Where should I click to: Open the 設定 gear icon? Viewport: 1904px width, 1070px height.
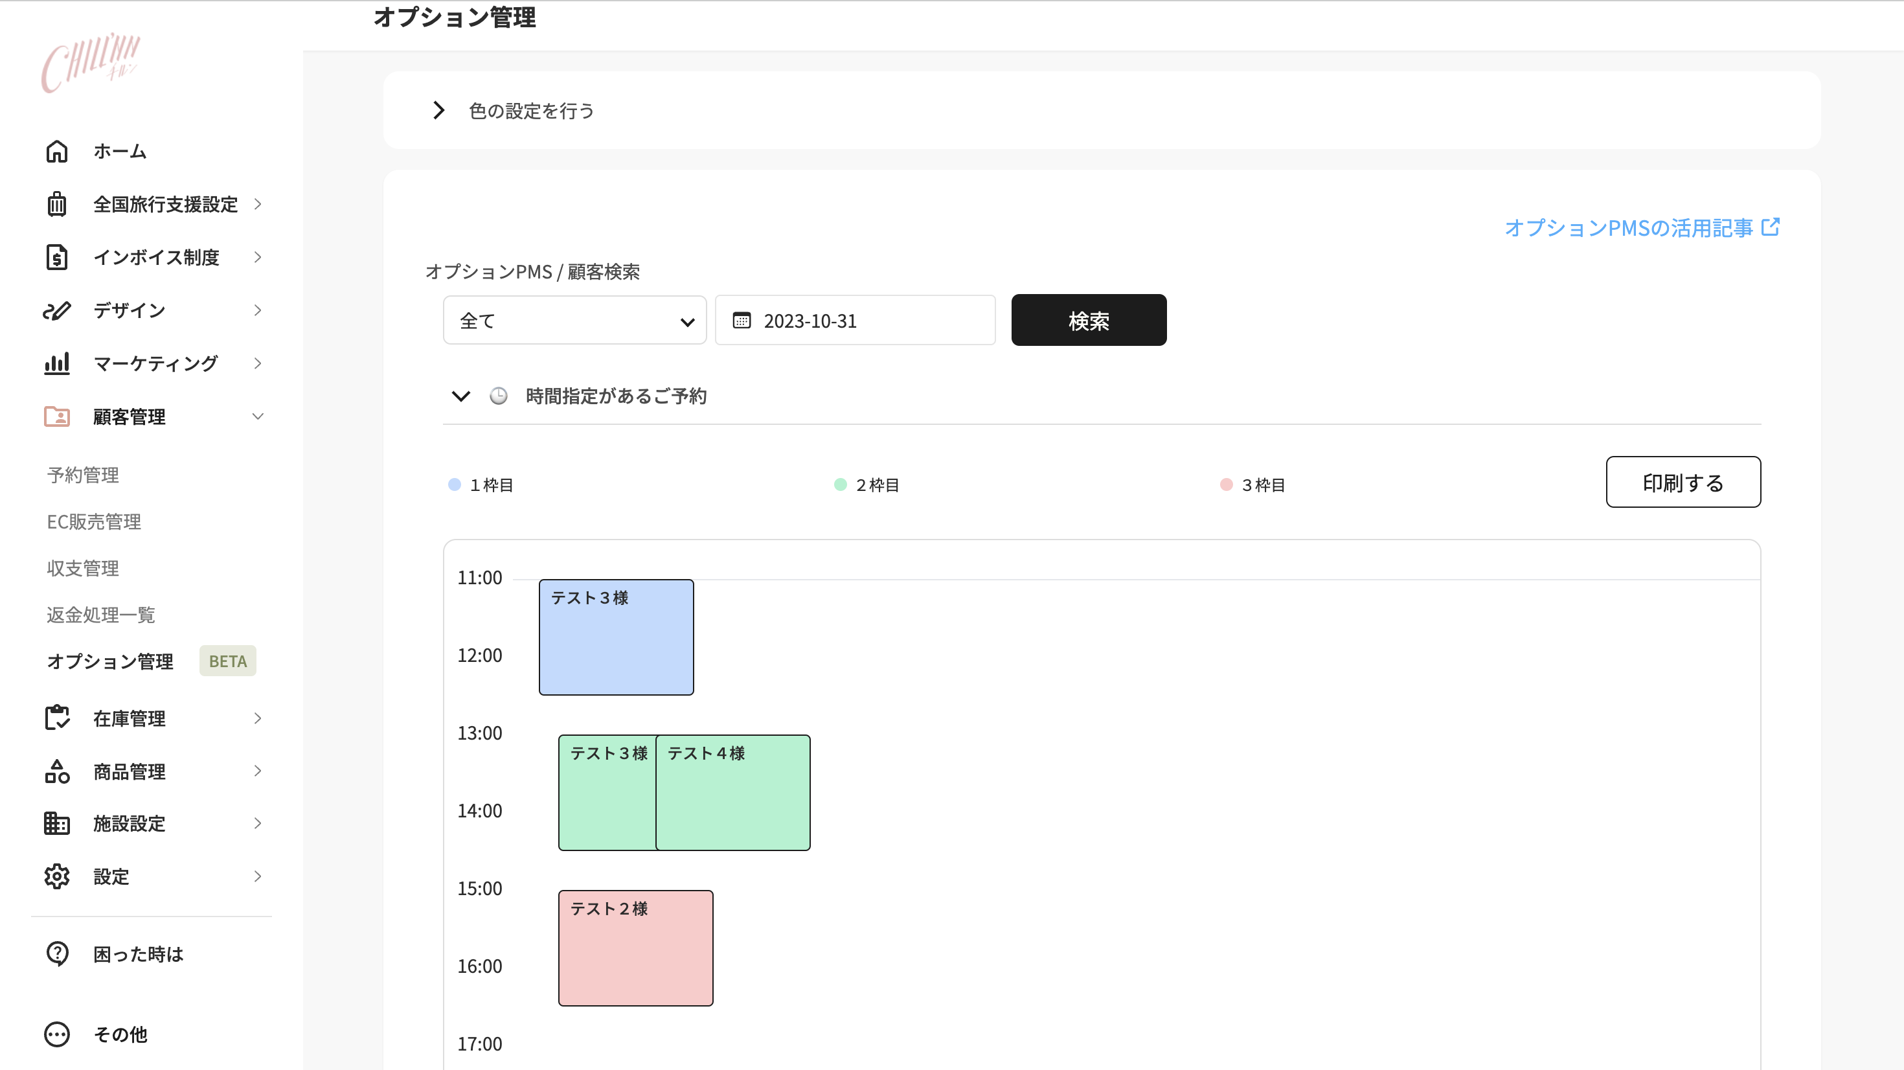click(57, 876)
